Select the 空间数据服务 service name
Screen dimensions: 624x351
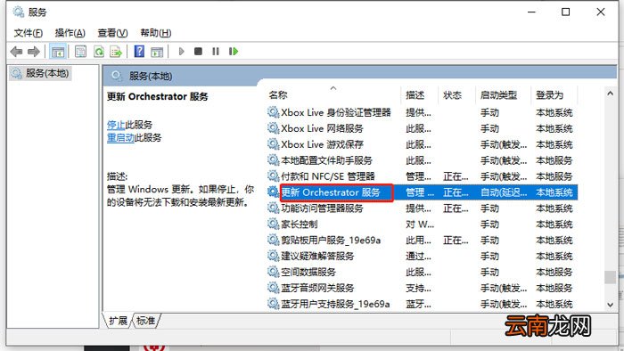tap(308, 272)
